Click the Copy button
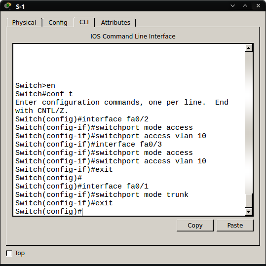This screenshot has height=266, width=266. pos(195,226)
